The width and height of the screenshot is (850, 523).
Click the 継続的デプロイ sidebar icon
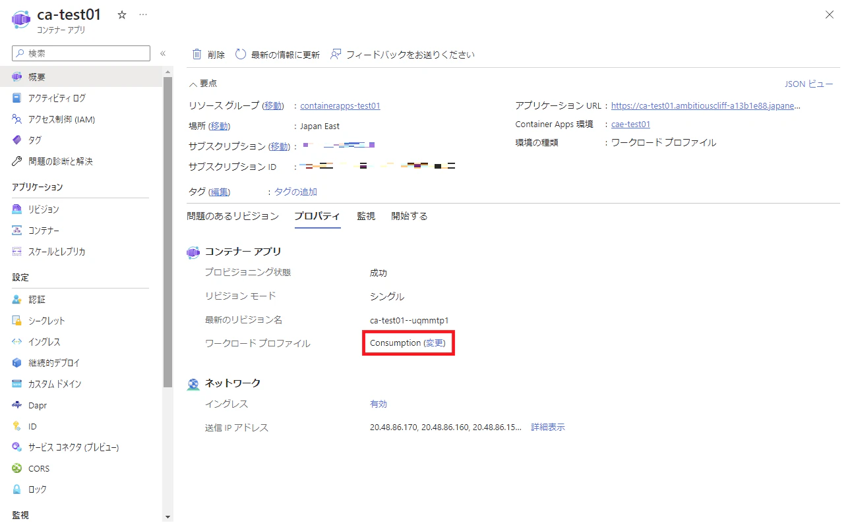(17, 363)
